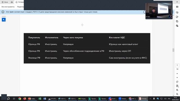The image size is (180, 101).
Task: Zoom in on the document
Action: point(177,90)
